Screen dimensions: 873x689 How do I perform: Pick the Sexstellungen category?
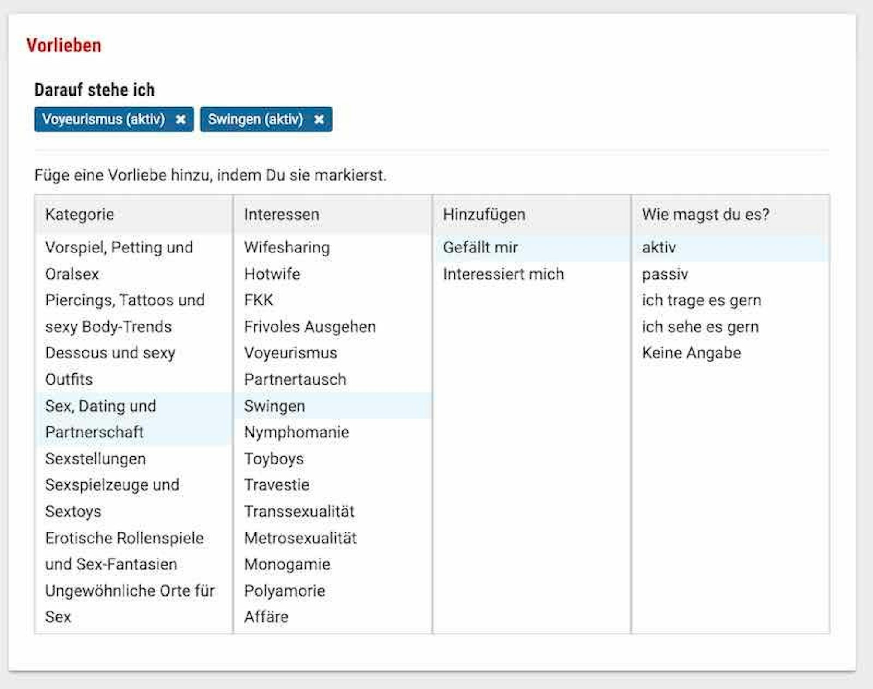[x=96, y=459]
